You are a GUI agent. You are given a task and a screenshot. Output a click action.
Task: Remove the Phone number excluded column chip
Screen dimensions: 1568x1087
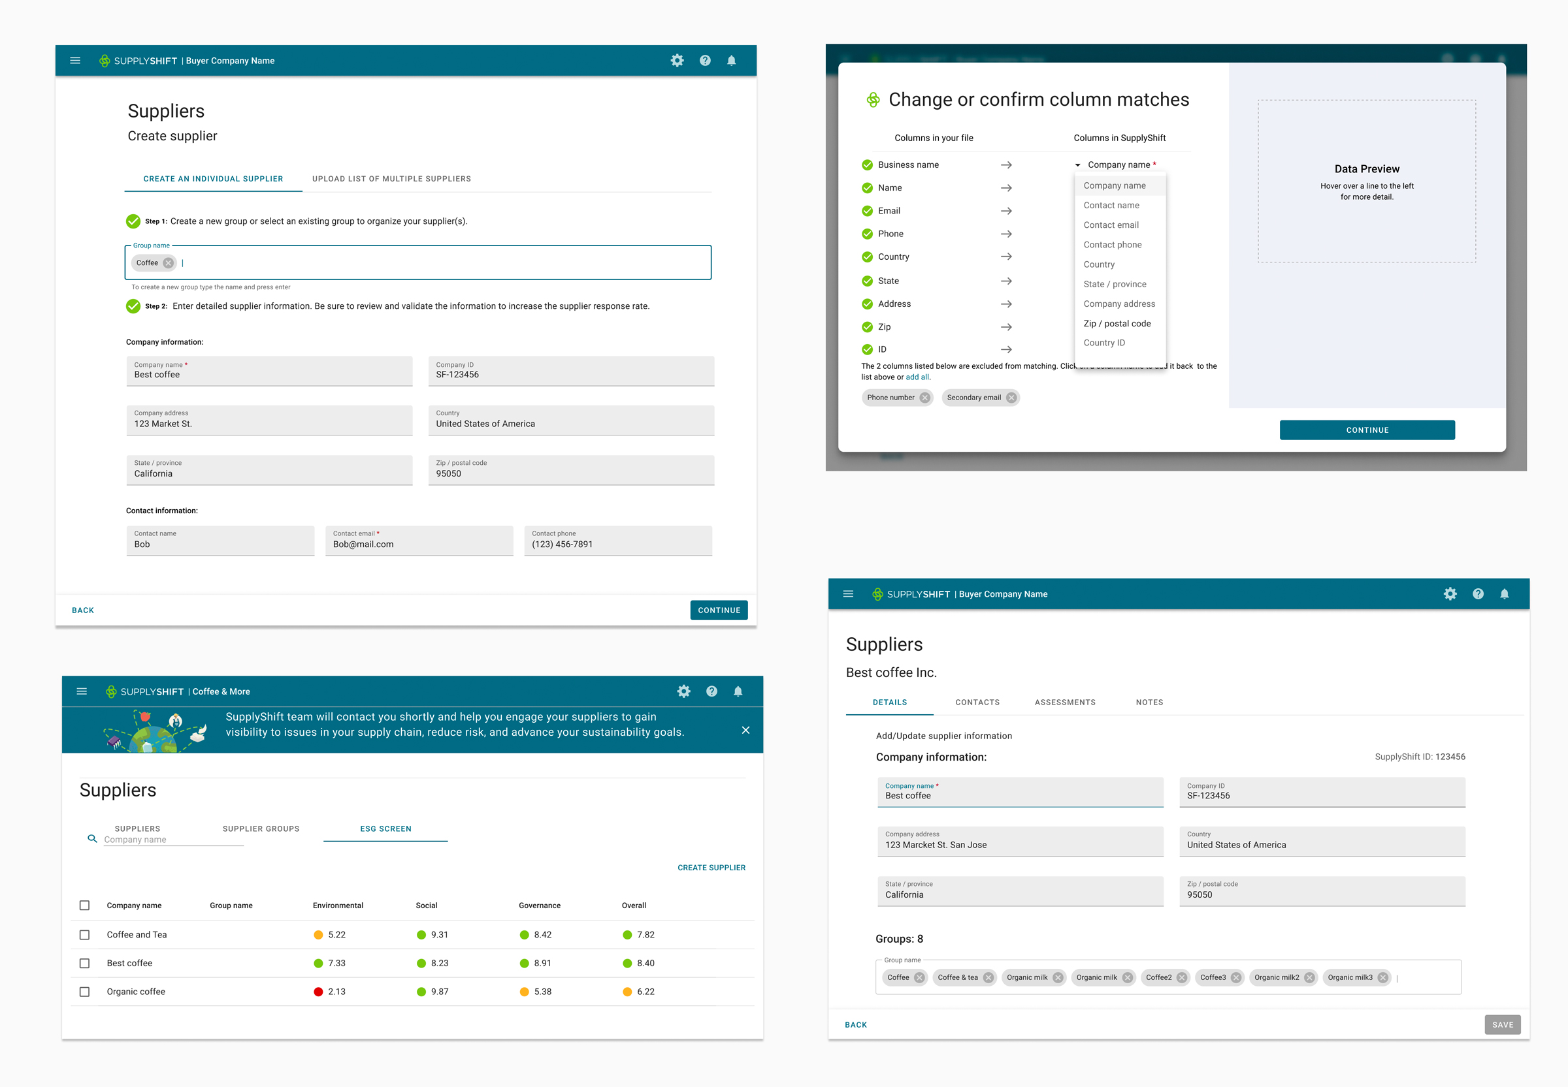tap(924, 398)
